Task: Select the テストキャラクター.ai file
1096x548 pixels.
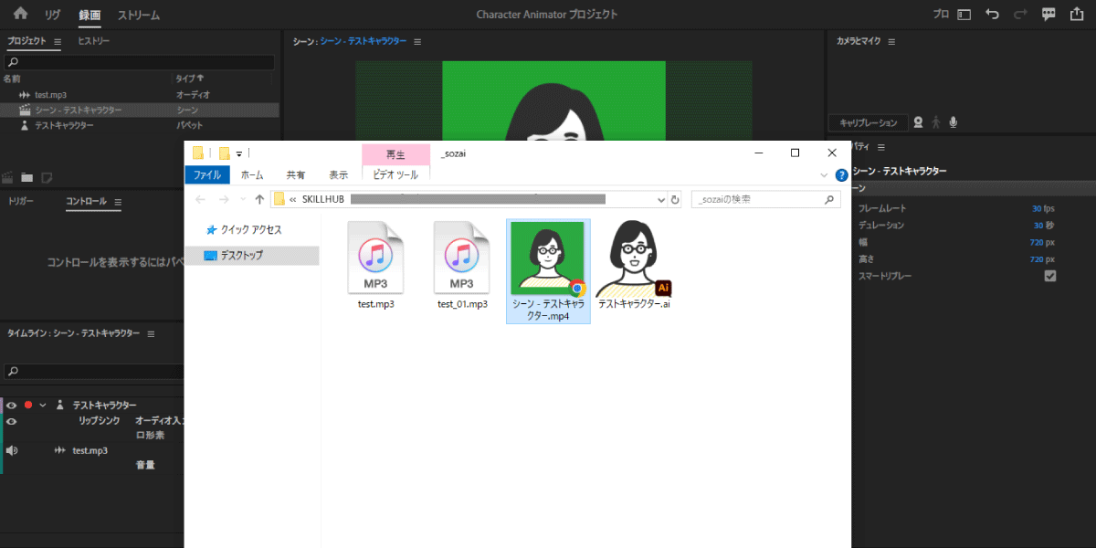Action: point(634,266)
